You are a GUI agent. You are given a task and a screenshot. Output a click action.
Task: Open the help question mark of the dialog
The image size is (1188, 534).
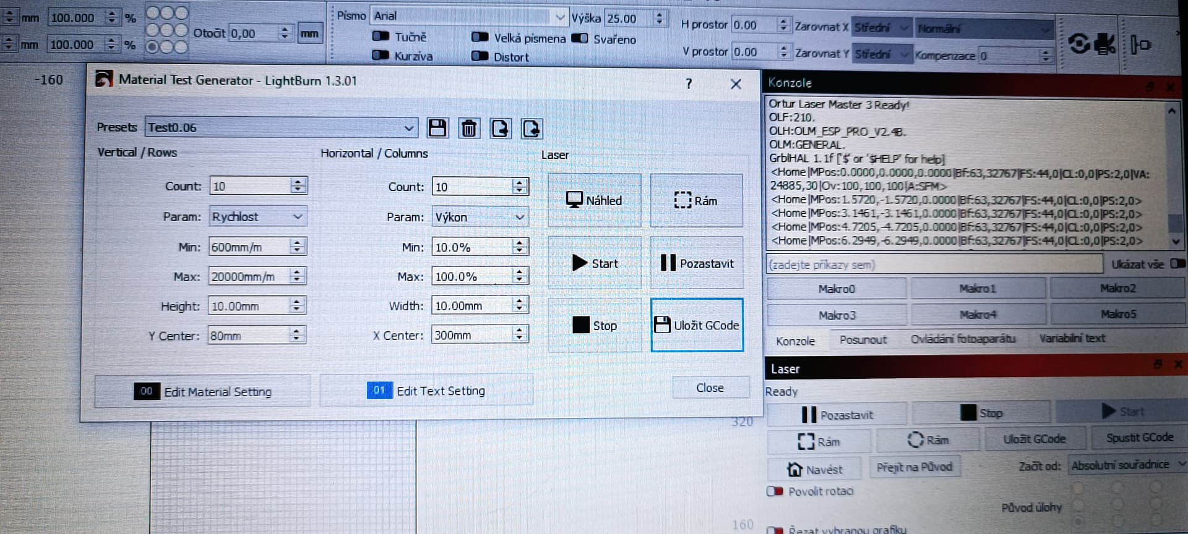tap(689, 83)
